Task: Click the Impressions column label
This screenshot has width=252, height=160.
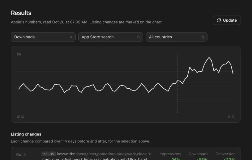Action: click(170, 154)
